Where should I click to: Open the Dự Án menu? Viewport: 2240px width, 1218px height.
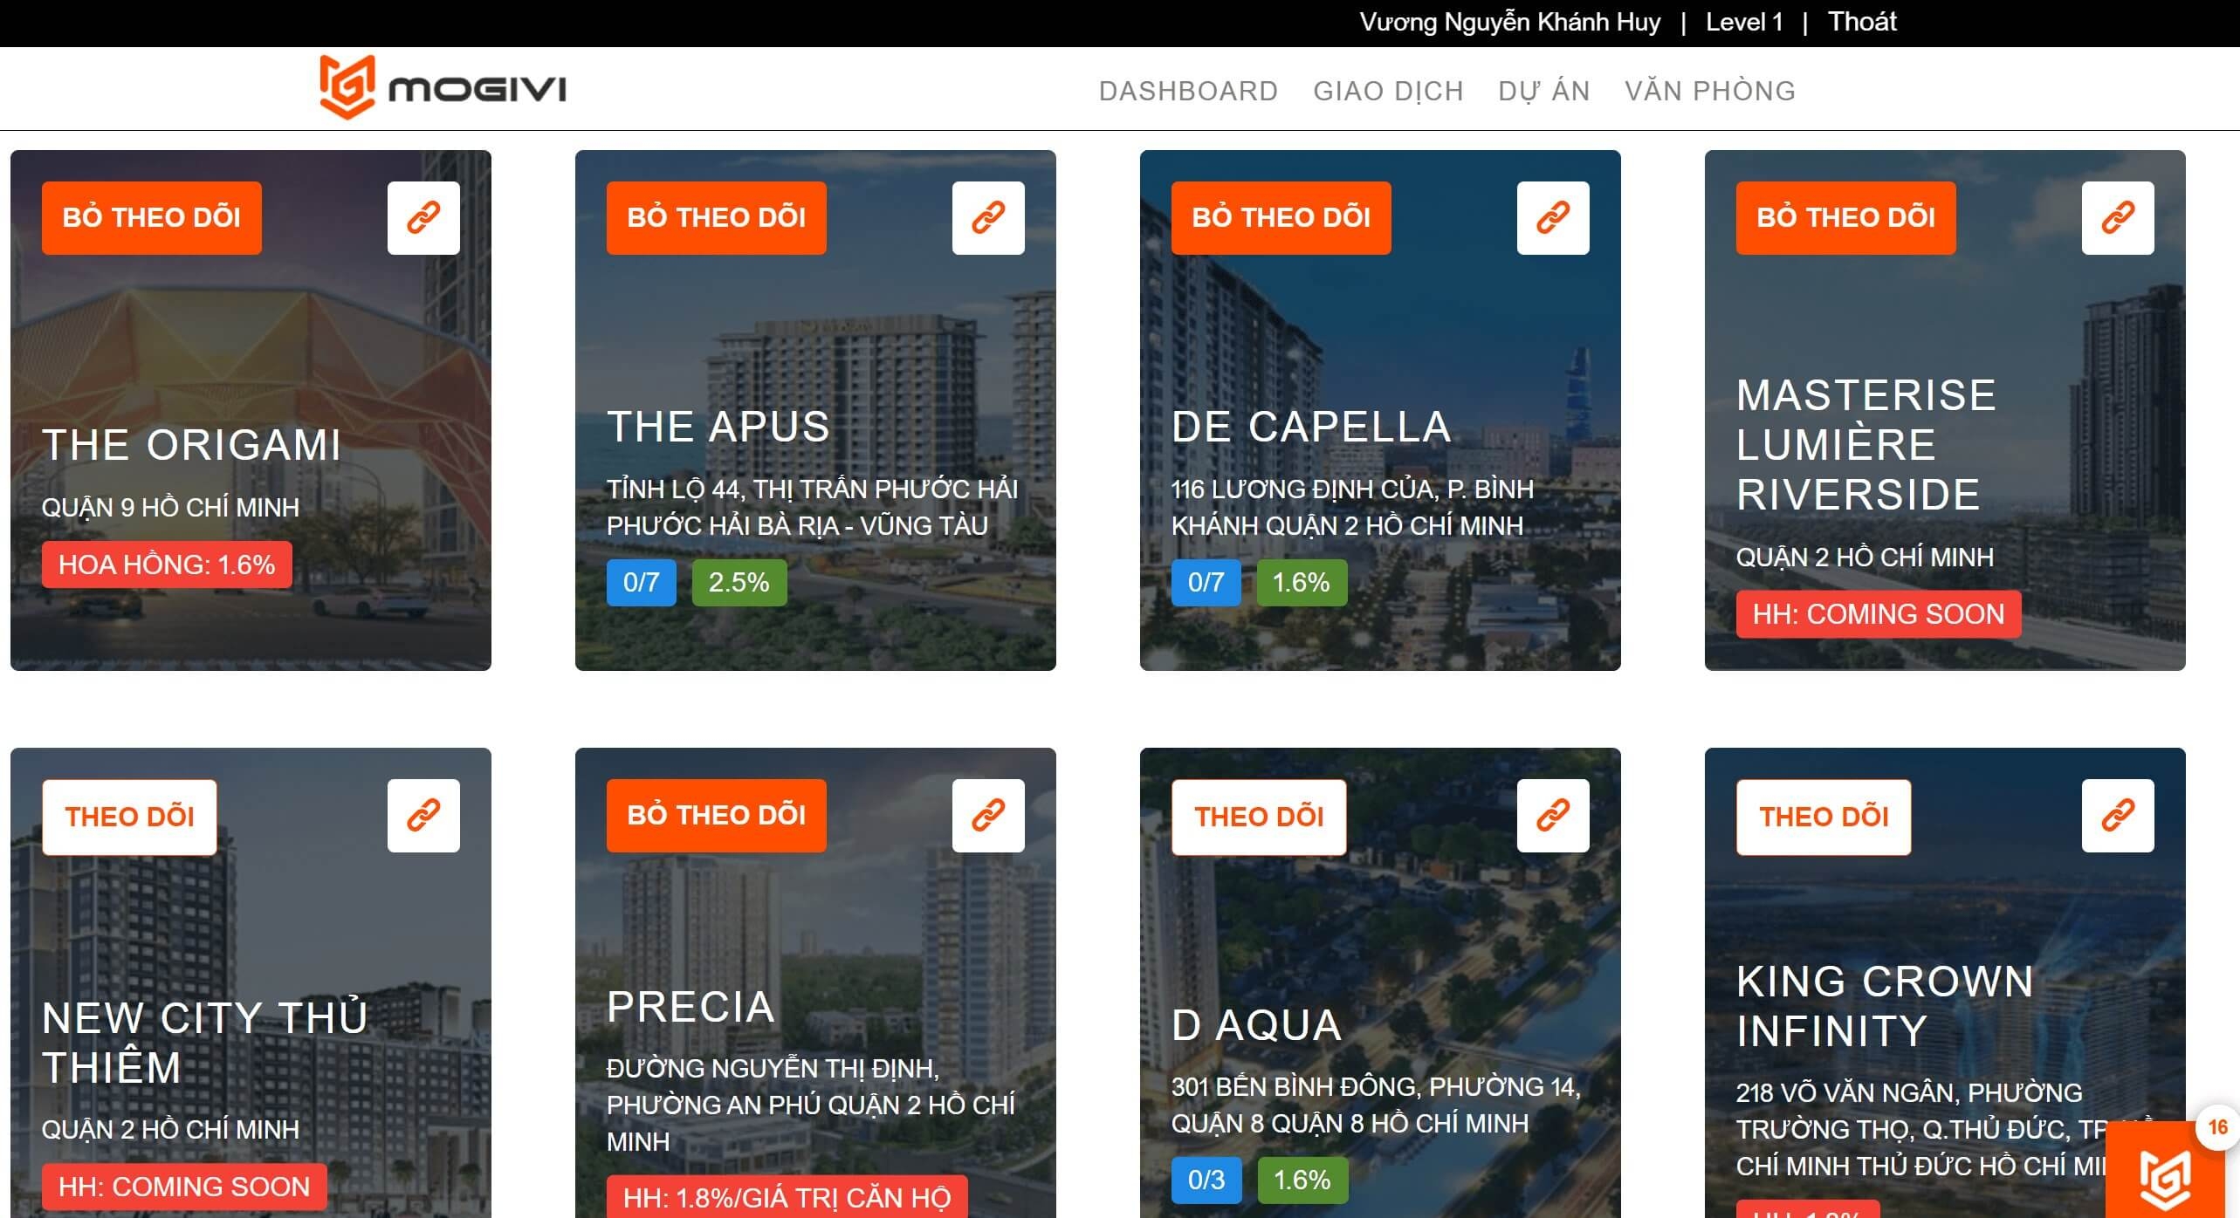(x=1543, y=91)
